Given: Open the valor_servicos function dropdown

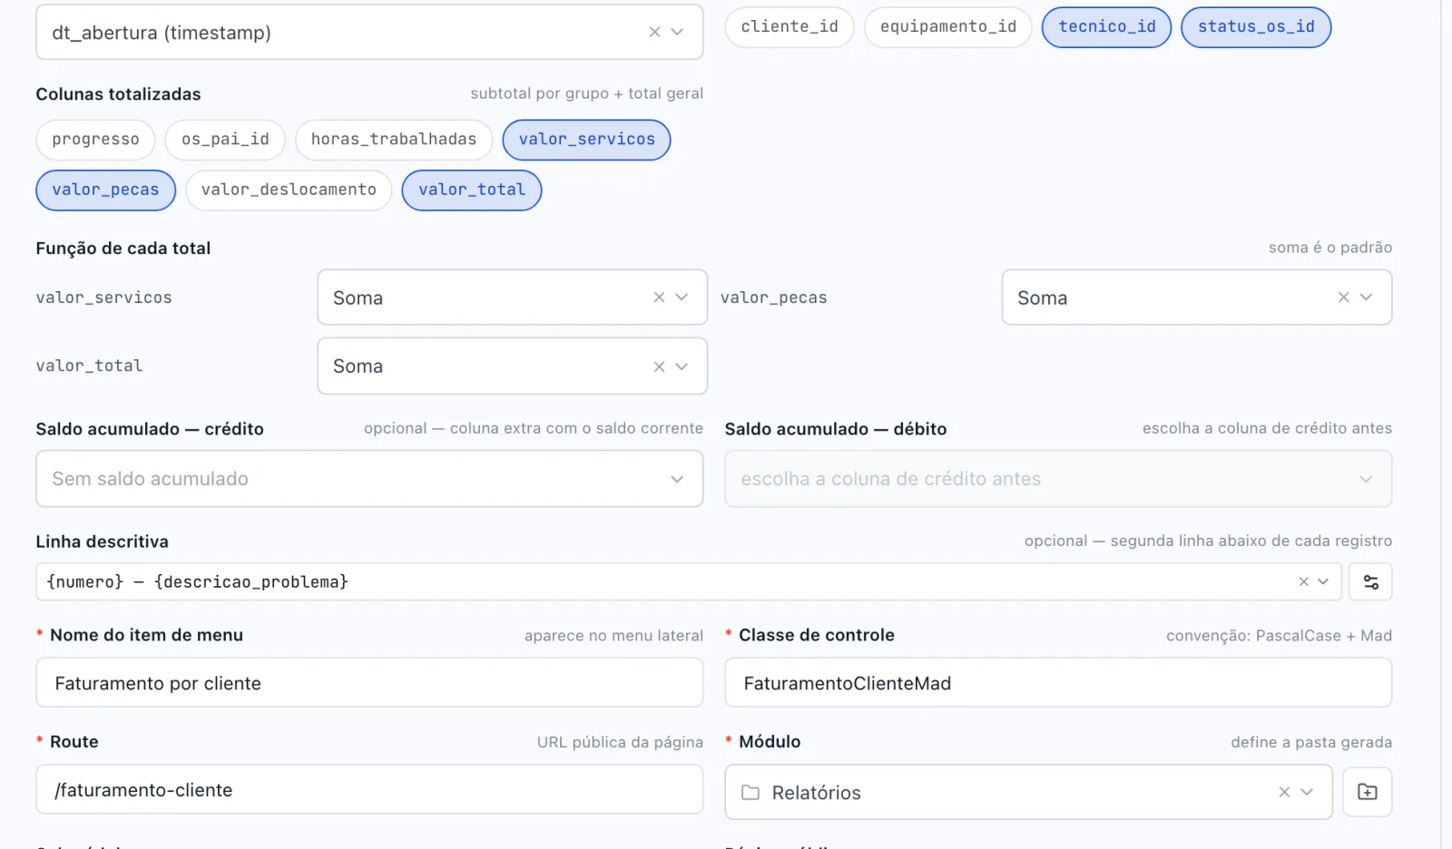Looking at the screenshot, I should coord(682,298).
